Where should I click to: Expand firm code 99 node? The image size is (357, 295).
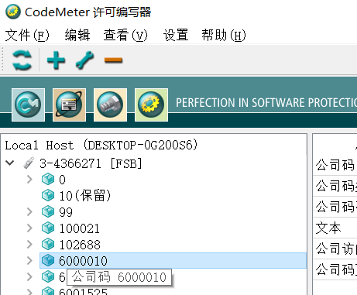pos(29,211)
